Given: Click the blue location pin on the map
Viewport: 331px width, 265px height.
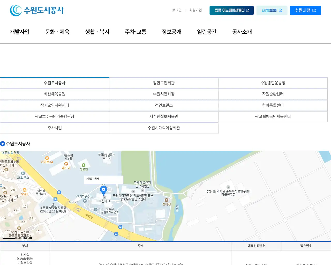Looking at the screenshot, I should point(103,190).
